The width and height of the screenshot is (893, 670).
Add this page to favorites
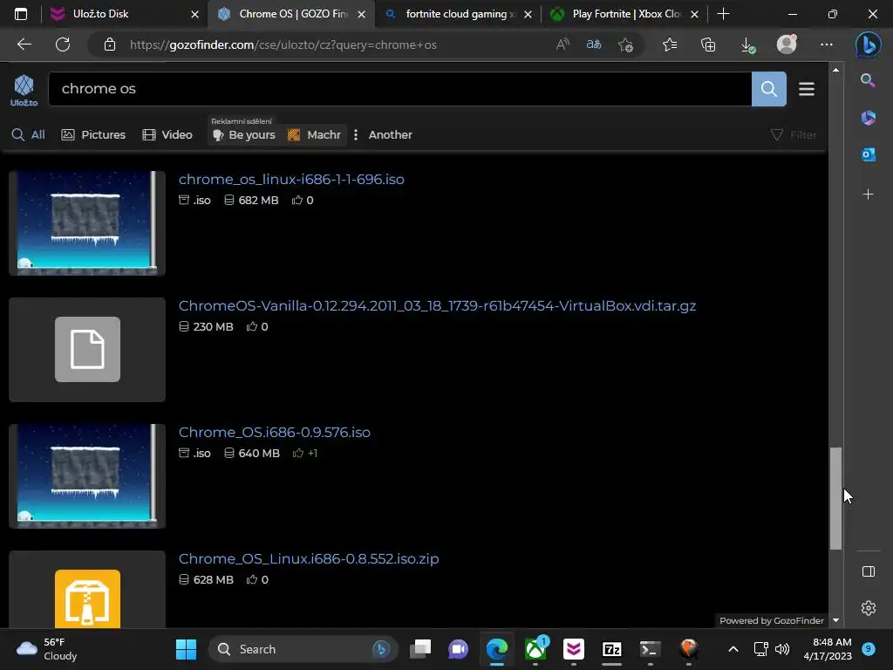coord(625,45)
